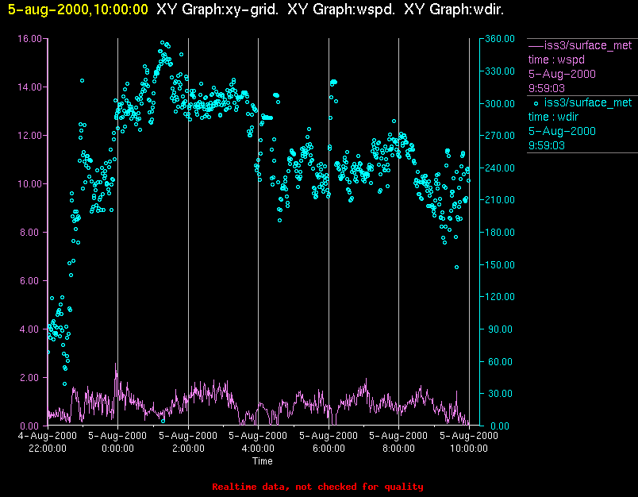
Task: Click the right axis value 60.00
Action: pos(502,361)
